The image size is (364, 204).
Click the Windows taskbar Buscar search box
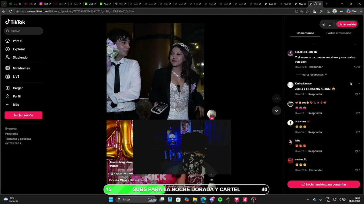point(136,199)
